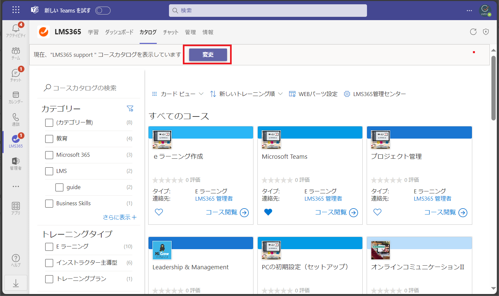Viewport: 499px width, 296px height.
Task: Switch to the 管理 tab
Action: 190,32
